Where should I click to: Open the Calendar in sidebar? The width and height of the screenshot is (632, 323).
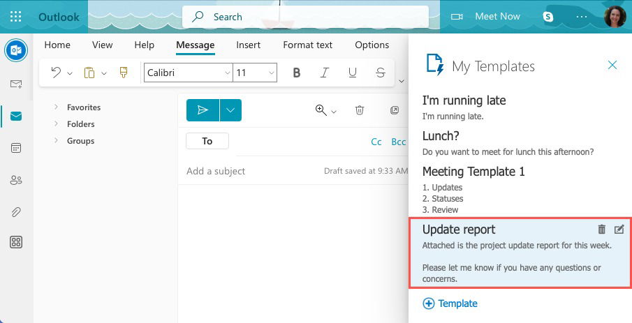tap(16, 148)
